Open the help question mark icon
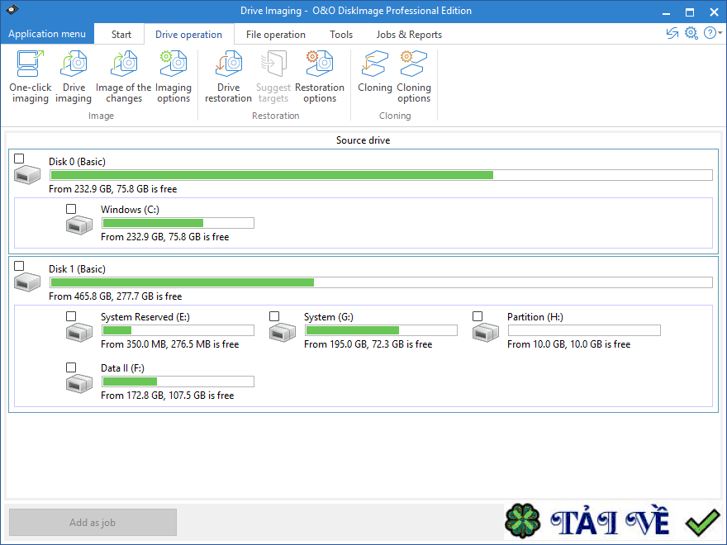The image size is (727, 545). pos(710,33)
